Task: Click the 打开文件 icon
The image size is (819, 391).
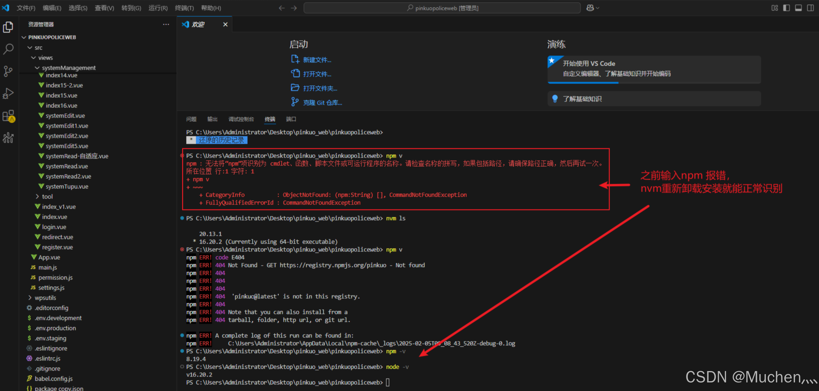Action: click(295, 73)
